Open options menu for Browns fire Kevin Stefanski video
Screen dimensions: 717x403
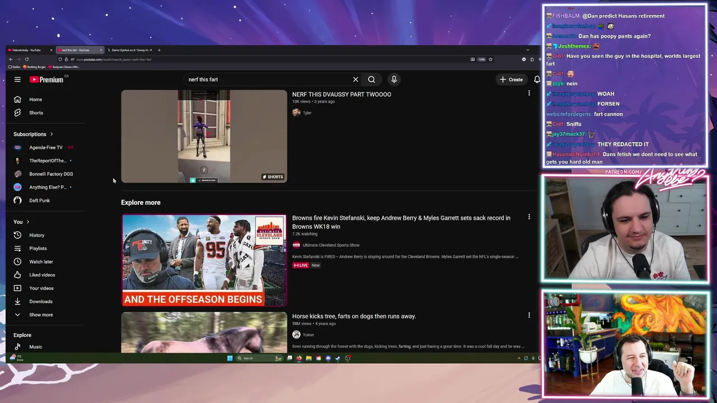coord(529,217)
